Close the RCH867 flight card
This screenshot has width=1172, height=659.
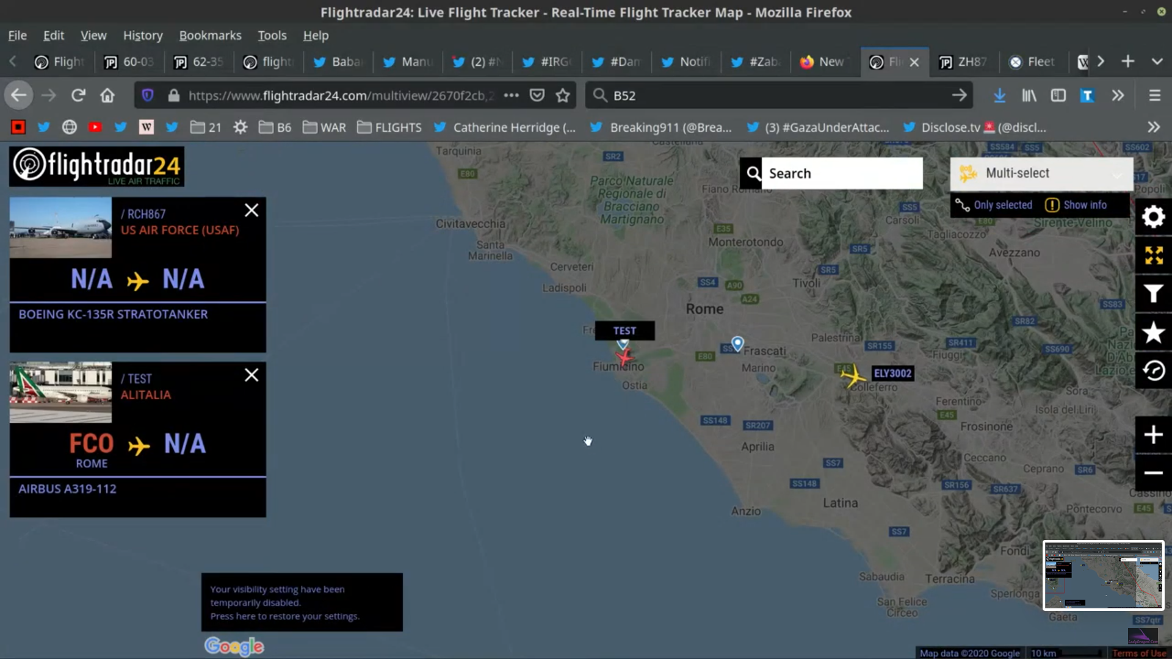pyautogui.click(x=251, y=211)
